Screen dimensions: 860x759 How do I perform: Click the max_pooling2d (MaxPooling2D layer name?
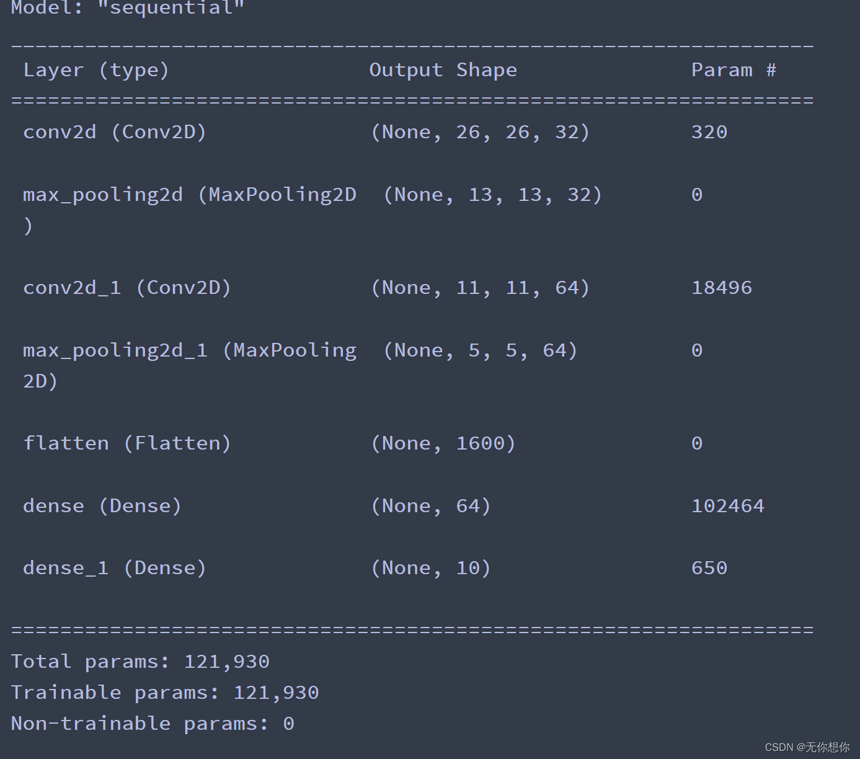190,195
